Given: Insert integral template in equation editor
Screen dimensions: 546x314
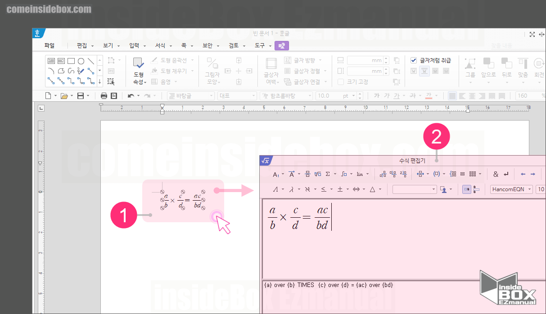Looking at the screenshot, I should tap(344, 174).
